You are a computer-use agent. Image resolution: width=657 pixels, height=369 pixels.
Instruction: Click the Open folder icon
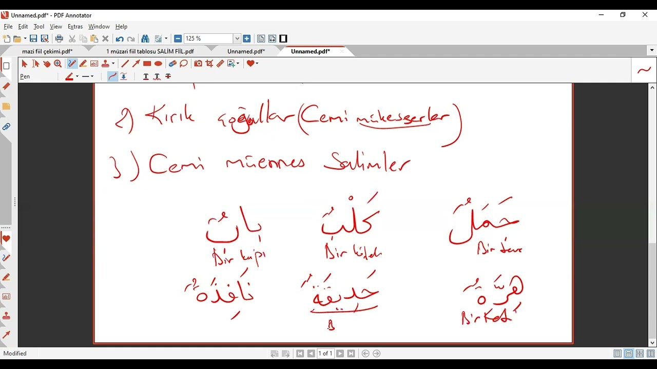17,38
